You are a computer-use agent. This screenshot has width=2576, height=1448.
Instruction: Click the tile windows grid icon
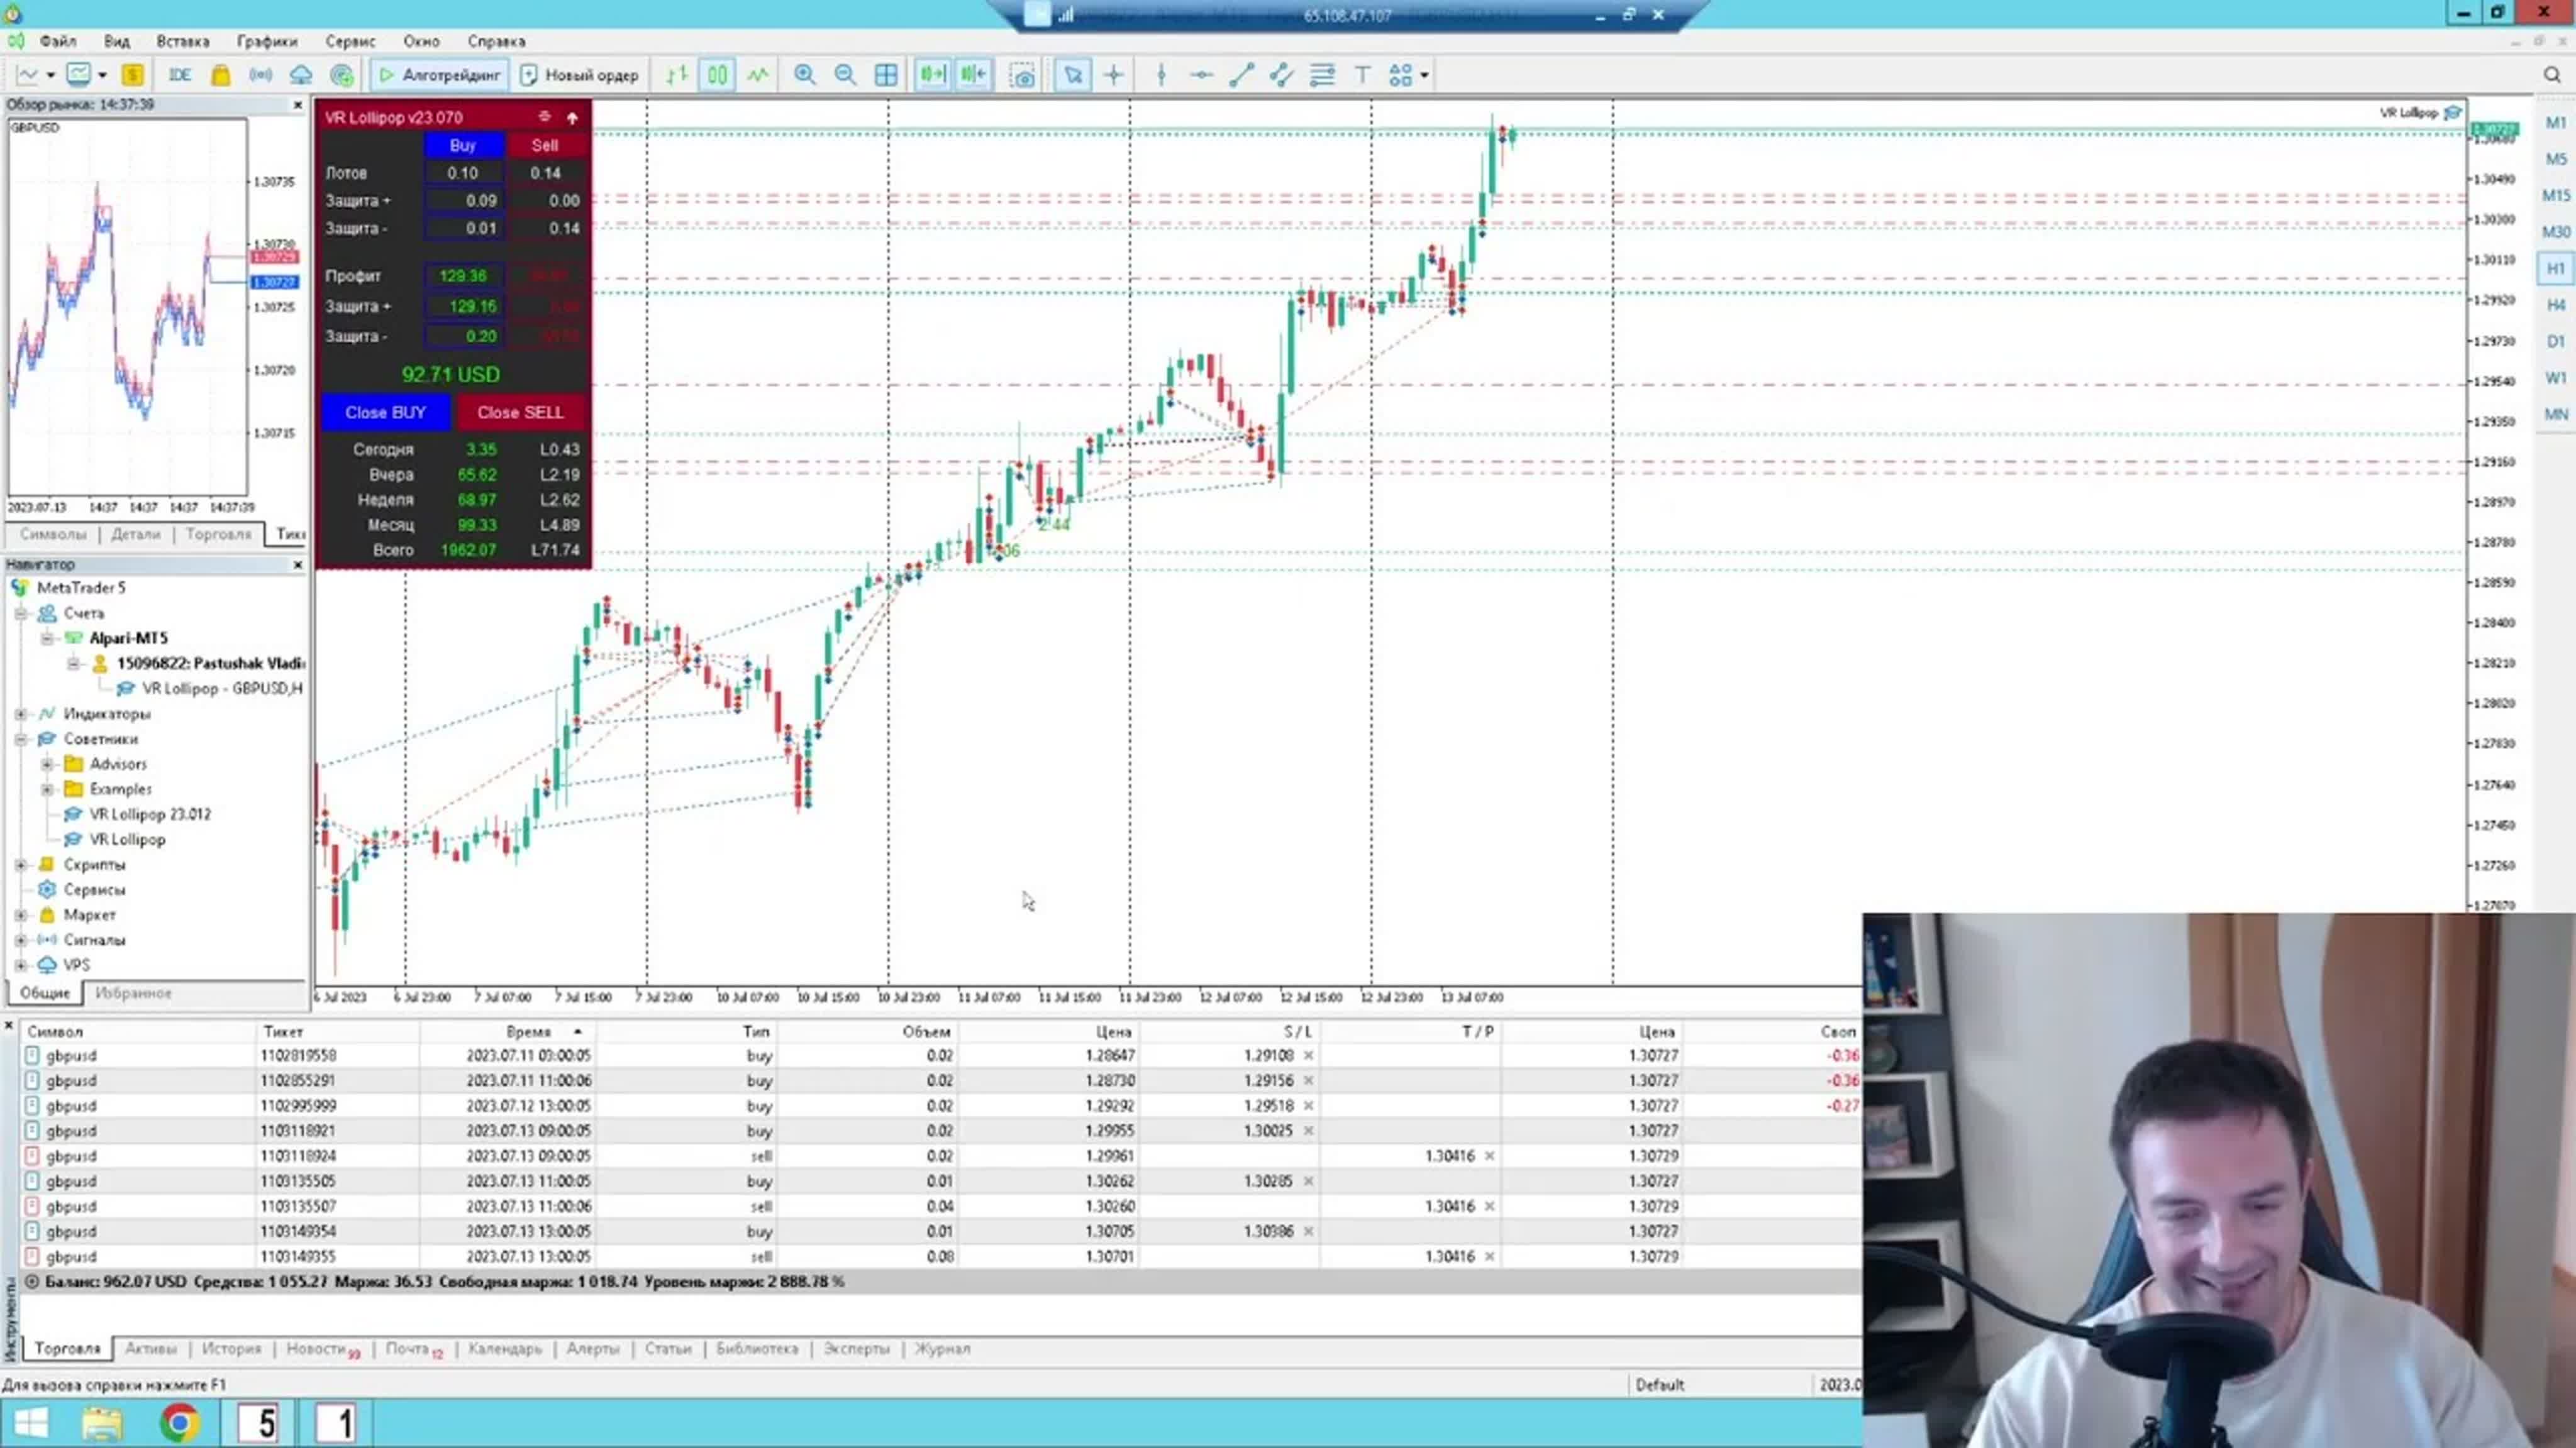[886, 75]
